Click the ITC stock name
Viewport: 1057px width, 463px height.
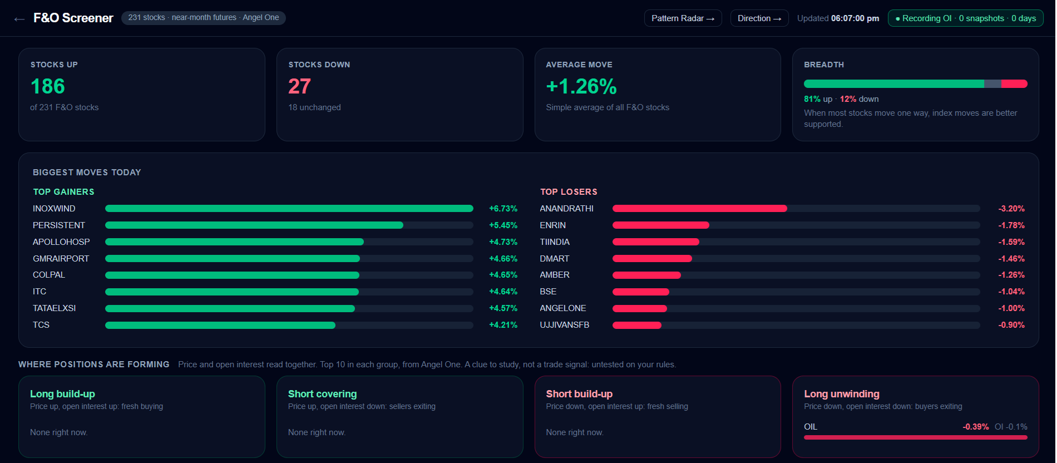pos(39,292)
